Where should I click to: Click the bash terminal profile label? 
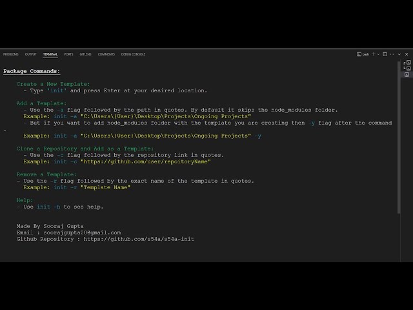[x=363, y=54]
